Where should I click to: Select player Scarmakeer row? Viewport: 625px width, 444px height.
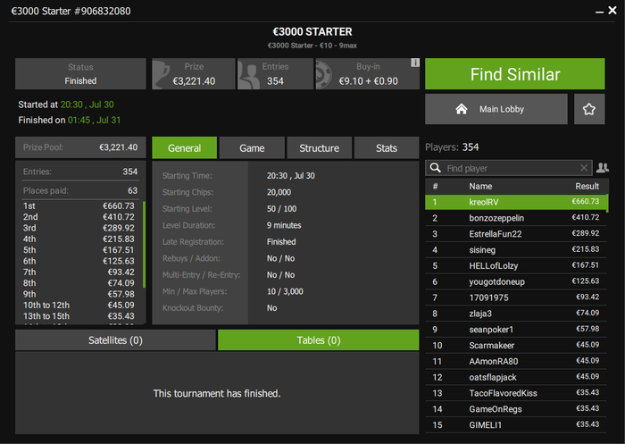pyautogui.click(x=516, y=346)
